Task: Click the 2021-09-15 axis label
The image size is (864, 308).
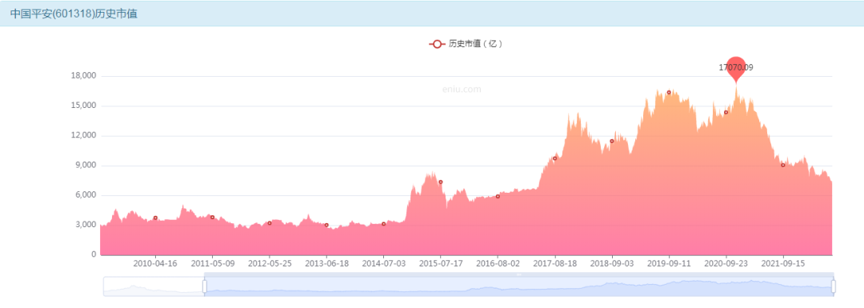Action: (783, 264)
